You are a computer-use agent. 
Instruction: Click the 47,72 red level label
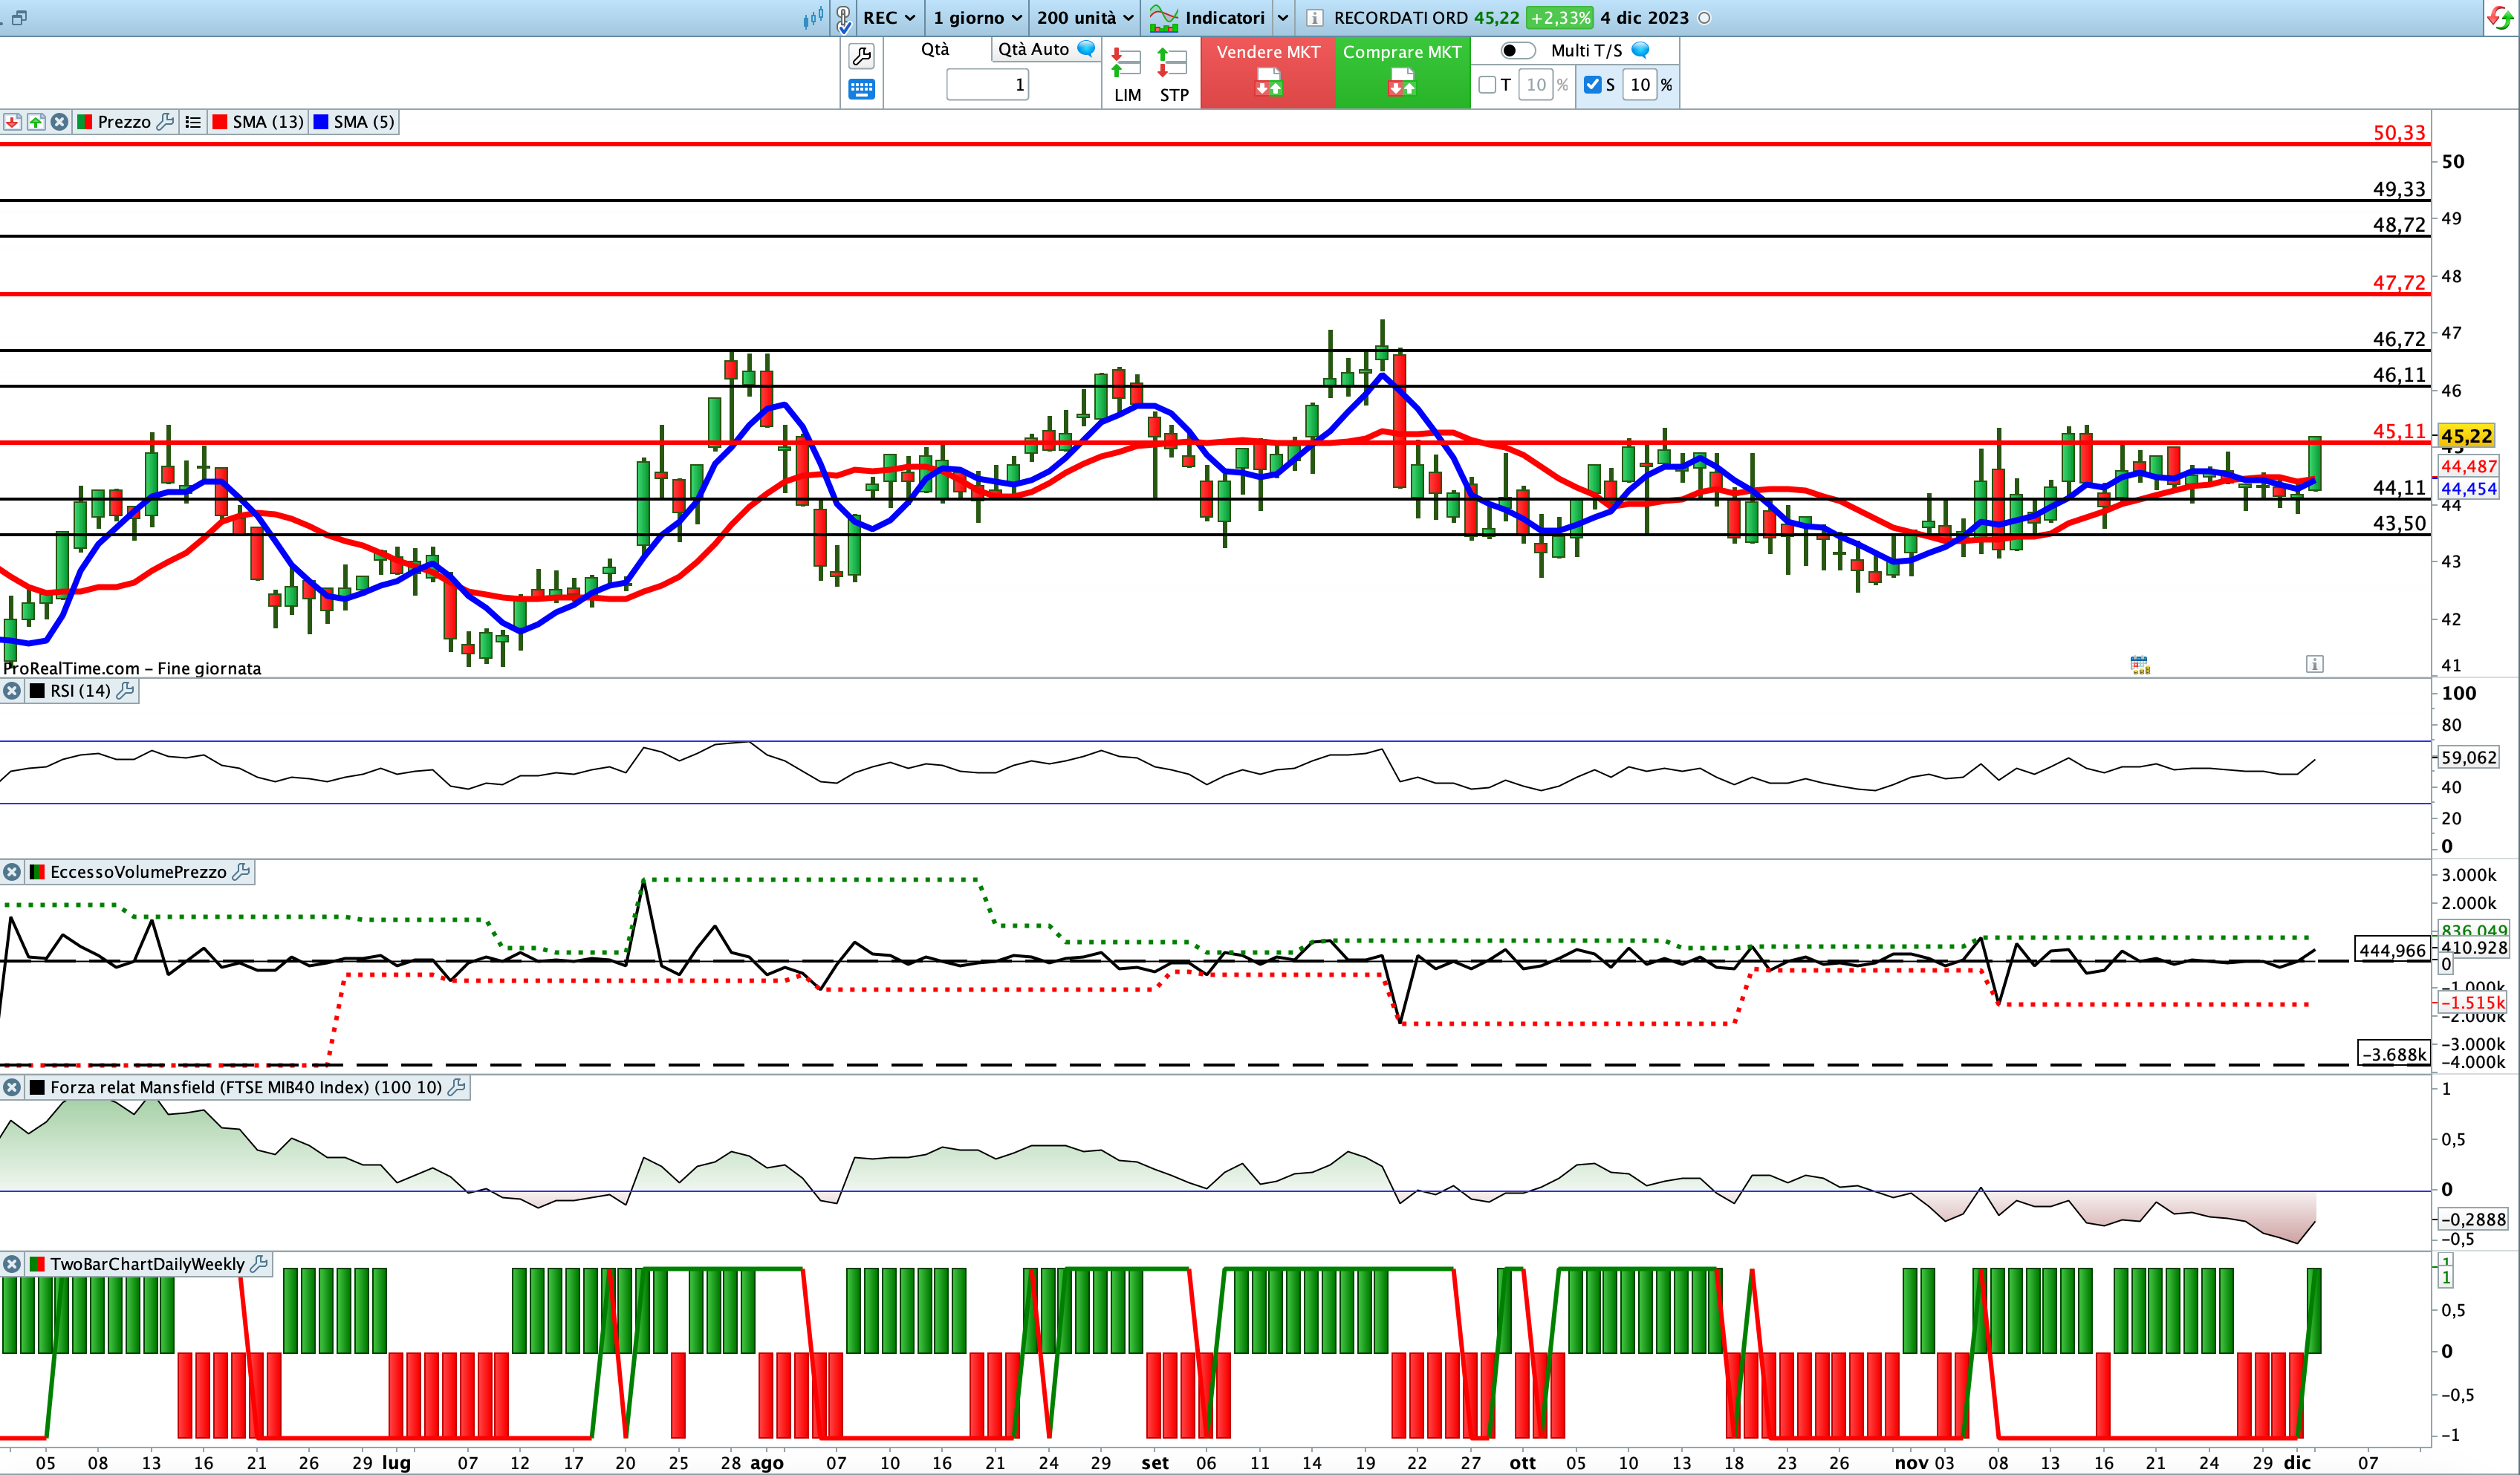click(x=2399, y=282)
